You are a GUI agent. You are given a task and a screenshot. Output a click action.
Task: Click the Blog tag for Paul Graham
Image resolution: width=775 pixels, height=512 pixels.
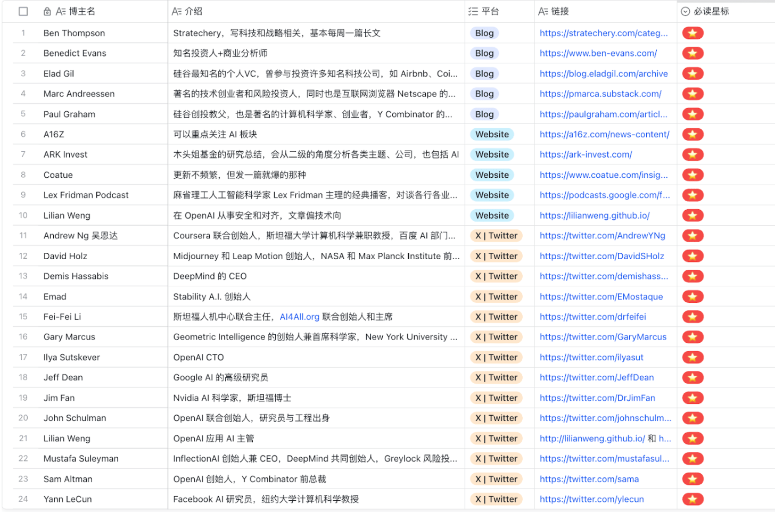(484, 114)
